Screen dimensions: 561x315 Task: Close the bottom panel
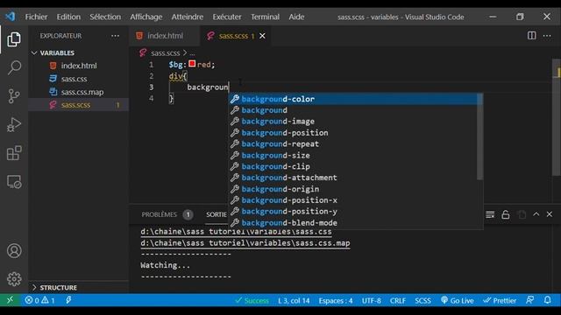(x=550, y=214)
